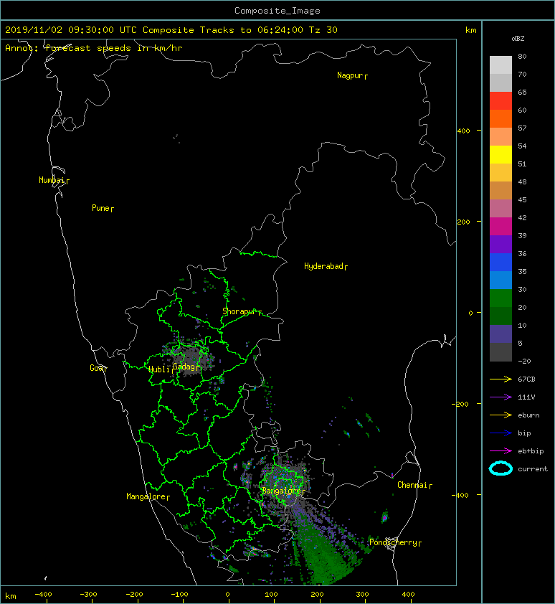Click the Mangalore city label
Image resolution: width=555 pixels, height=604 pixels.
146,496
